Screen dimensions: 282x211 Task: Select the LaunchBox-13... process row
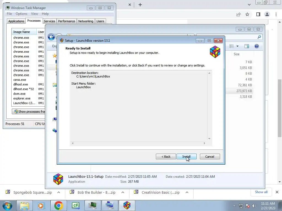coord(28,103)
